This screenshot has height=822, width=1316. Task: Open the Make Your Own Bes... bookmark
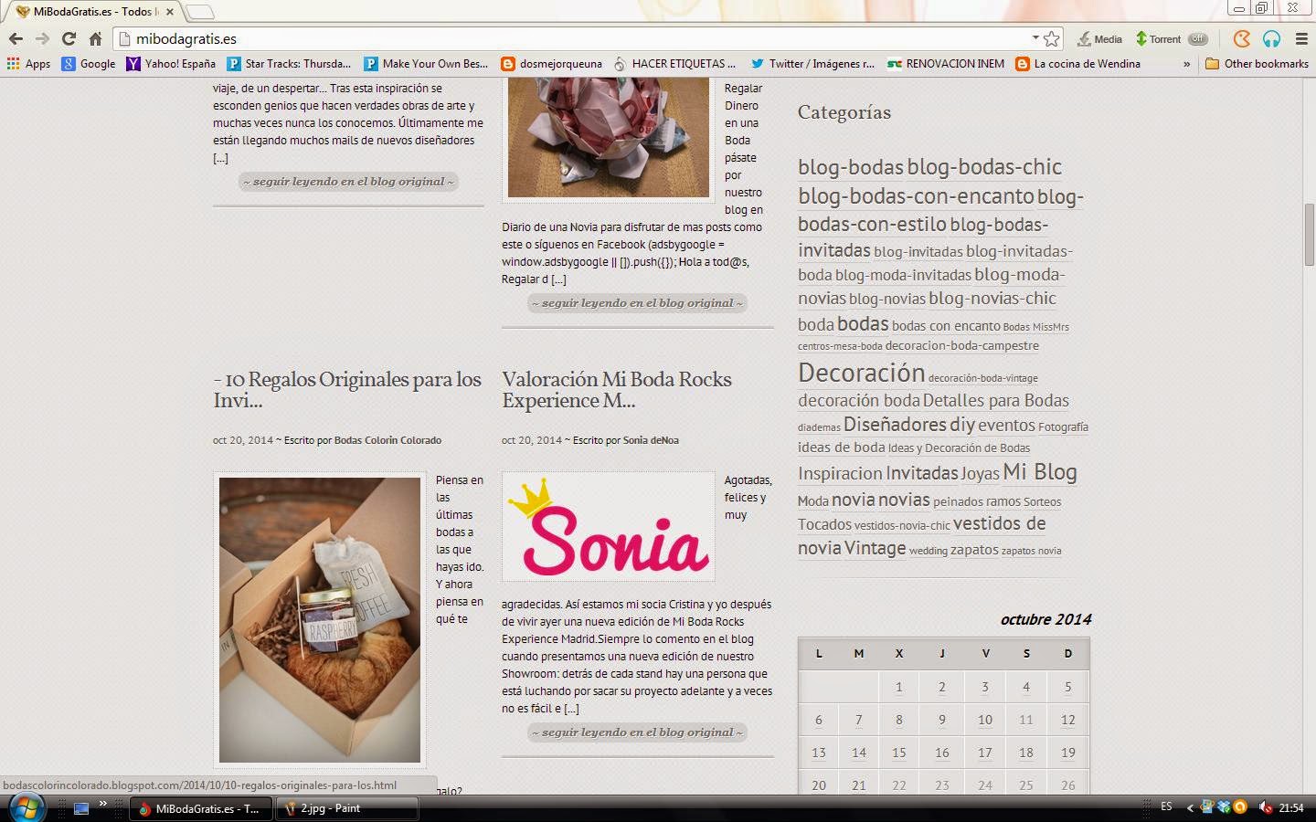click(x=426, y=64)
